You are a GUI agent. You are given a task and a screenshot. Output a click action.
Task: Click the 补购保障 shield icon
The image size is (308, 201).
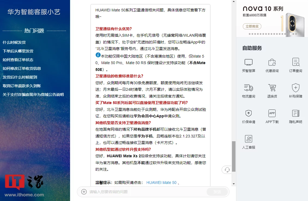296,88
